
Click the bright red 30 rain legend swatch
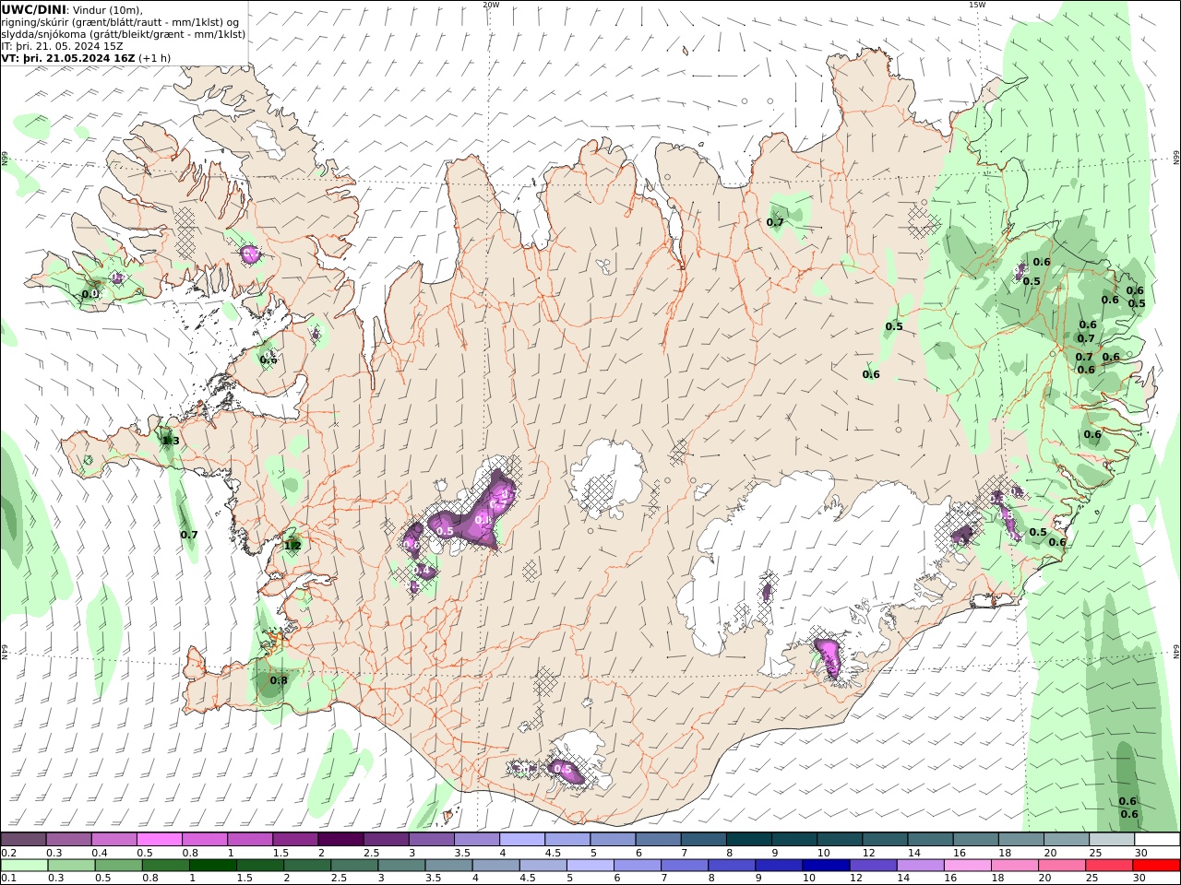[1155, 866]
